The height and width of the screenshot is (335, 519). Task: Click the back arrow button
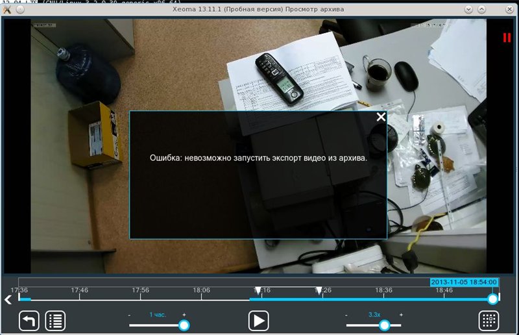pos(29,321)
